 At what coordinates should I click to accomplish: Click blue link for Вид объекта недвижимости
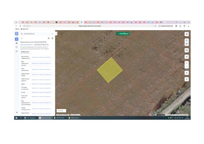[x=42, y=57]
